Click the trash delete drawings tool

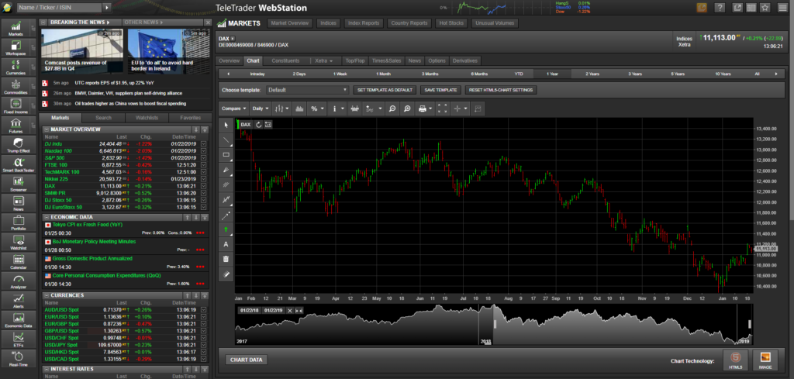tap(226, 259)
